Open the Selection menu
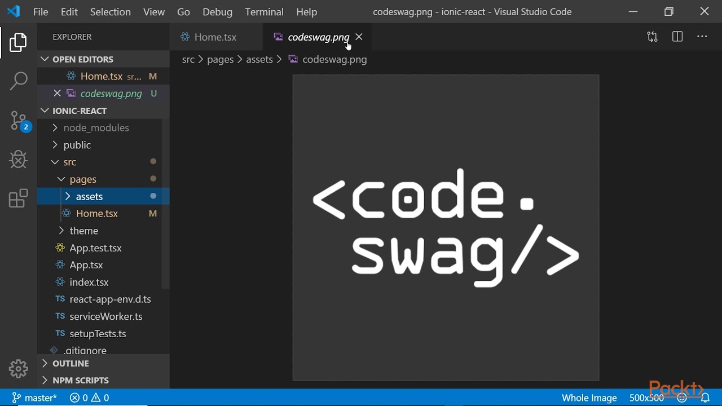The width and height of the screenshot is (722, 406). point(111,12)
